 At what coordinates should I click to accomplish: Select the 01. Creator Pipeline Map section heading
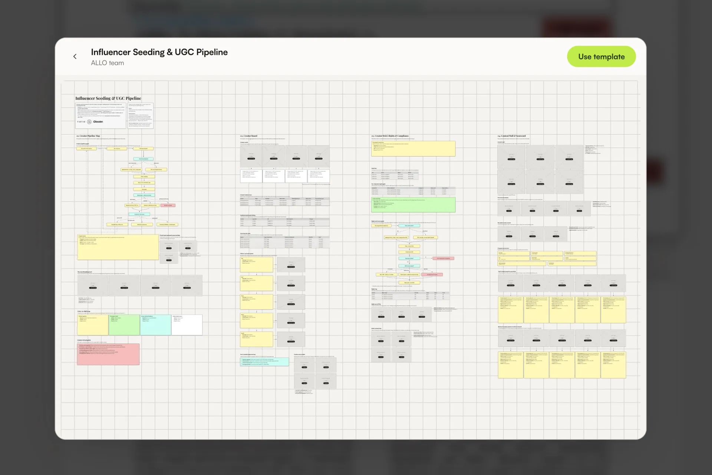coord(88,136)
